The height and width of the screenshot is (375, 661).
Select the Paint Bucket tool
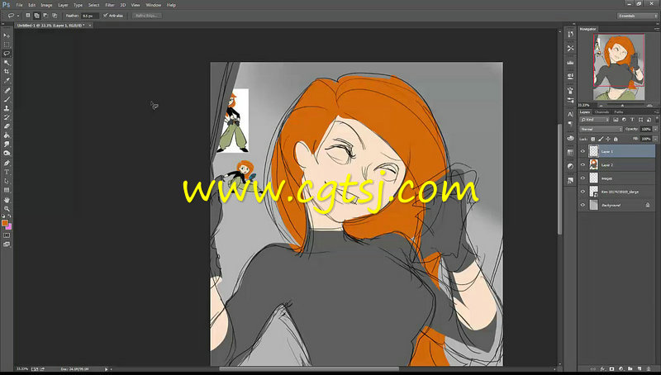click(x=7, y=135)
